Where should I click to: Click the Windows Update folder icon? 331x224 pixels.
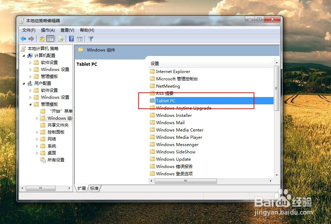pos(152,159)
